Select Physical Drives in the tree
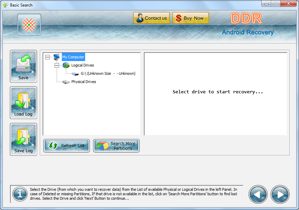Image resolution: width=299 pixels, height=210 pixels. click(83, 82)
